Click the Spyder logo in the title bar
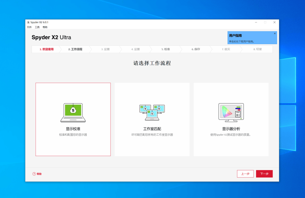The width and height of the screenshot is (305, 198). click(x=28, y=22)
